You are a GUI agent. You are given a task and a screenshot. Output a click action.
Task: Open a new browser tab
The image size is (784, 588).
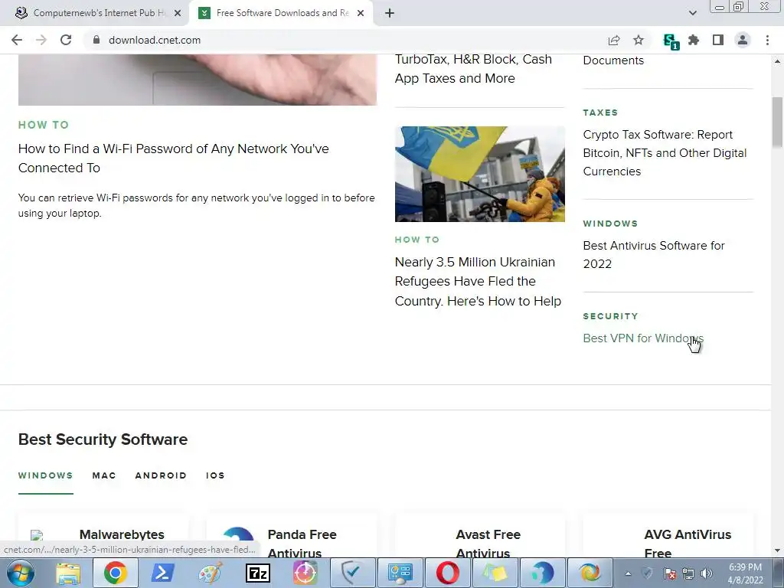pos(390,13)
